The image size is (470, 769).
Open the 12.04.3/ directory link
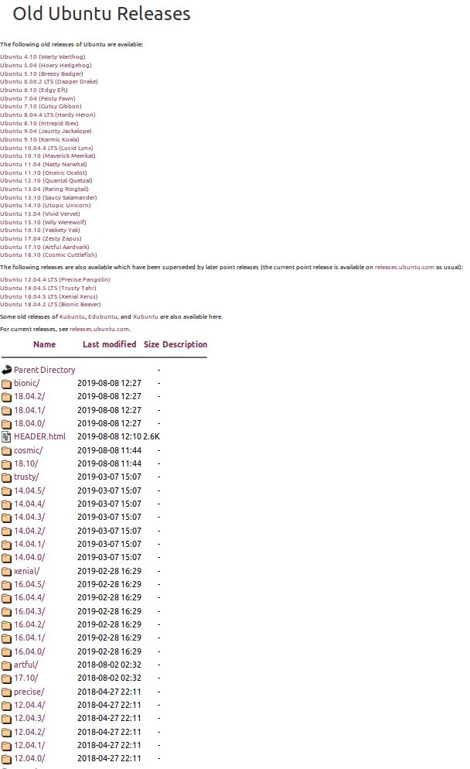(29, 718)
